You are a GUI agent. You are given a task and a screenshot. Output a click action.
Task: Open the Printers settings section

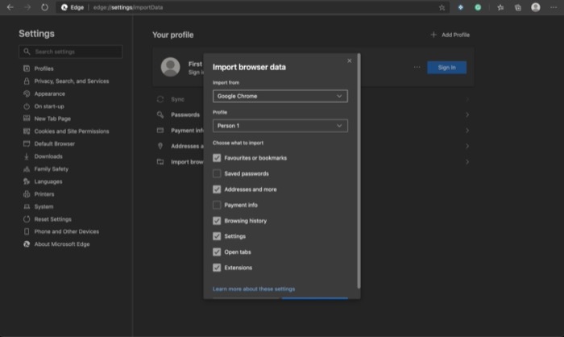click(44, 194)
